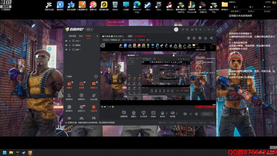Open the danmaku assistant tool in toolbox

pos(93,85)
